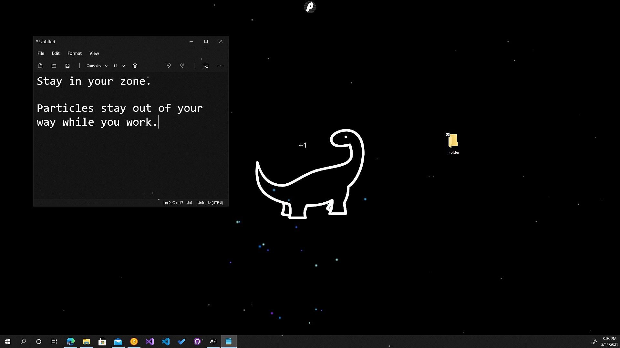Viewport: 620px width, 348px height.
Task: Click the Unicode (UTF-8) encoding indicator
Action: pos(210,203)
